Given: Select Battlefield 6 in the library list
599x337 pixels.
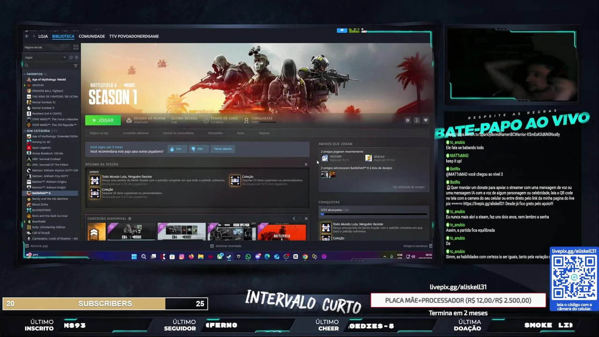Looking at the screenshot, I should click(51, 193).
